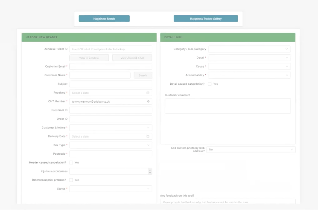Focus the Customer Name field
Screen dimensions: 318x210
[x=100, y=75]
